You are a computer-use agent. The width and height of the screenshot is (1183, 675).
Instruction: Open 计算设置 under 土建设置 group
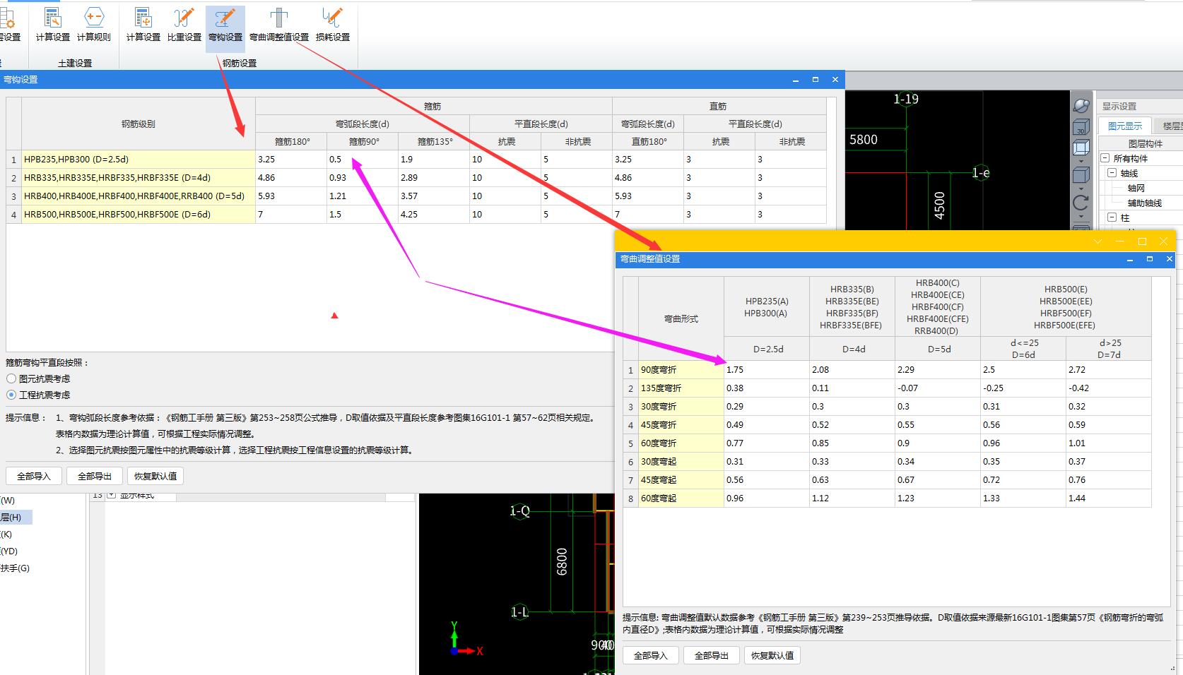click(52, 25)
